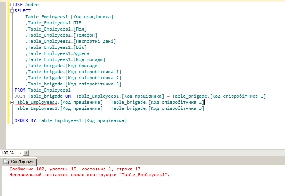Switch to the Сообщения tab
Screen dimensions: 285x196
(x=19, y=162)
